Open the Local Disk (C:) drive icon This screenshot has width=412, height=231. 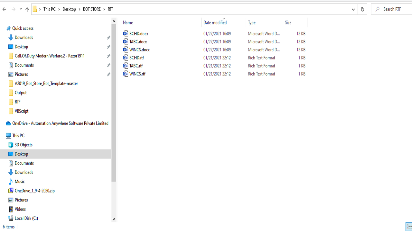11,218
